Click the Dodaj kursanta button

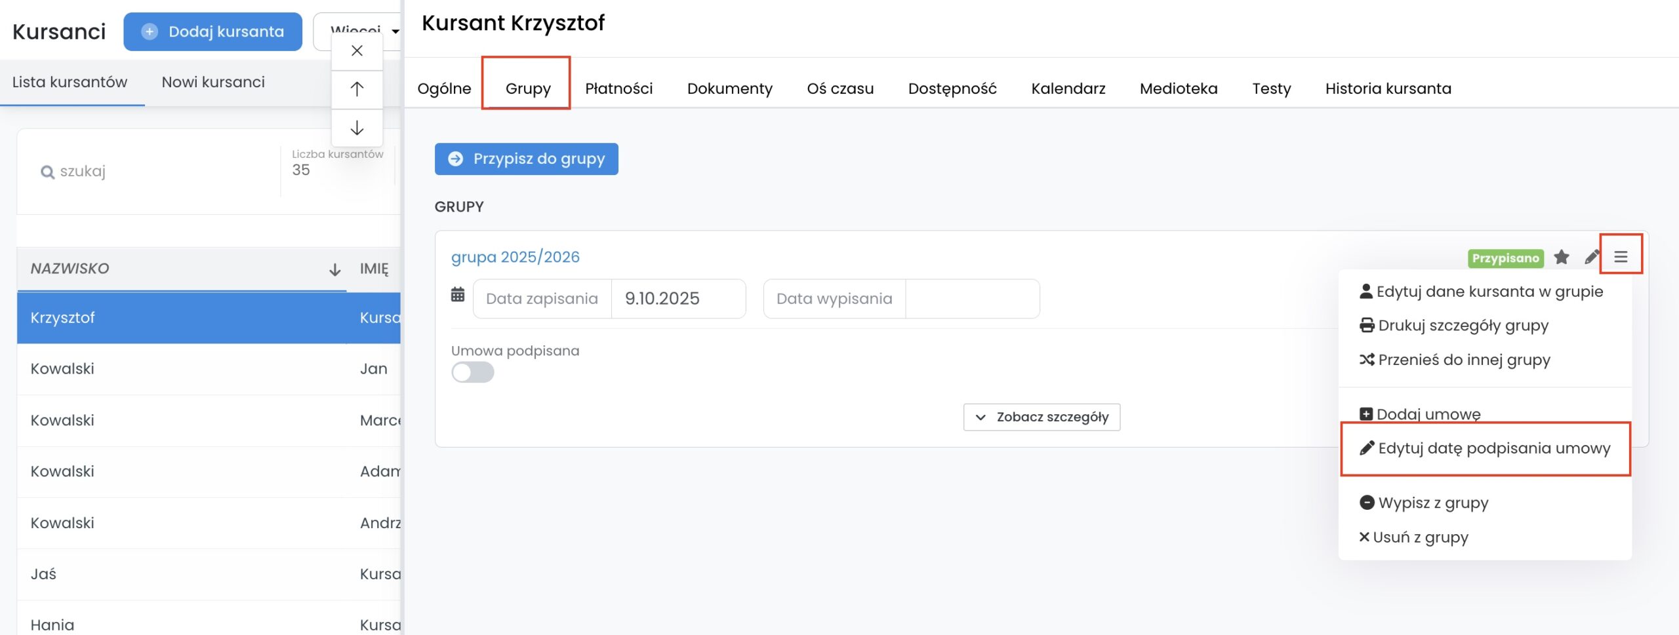tap(212, 31)
